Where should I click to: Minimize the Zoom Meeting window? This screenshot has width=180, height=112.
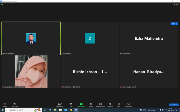168,1
